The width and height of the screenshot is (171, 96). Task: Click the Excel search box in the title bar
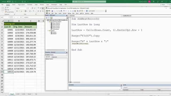pyautogui.click(x=89, y=2)
